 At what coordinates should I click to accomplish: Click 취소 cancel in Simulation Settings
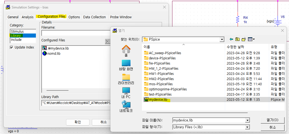tap(101, 122)
